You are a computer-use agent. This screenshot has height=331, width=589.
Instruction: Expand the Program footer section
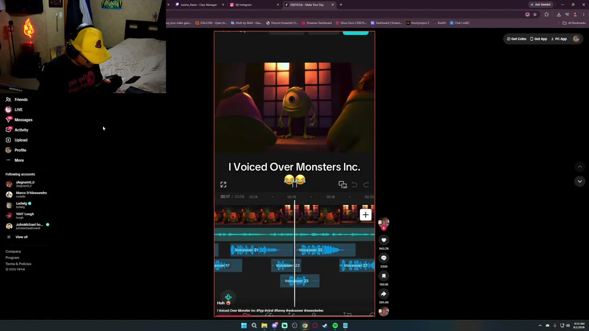point(12,257)
